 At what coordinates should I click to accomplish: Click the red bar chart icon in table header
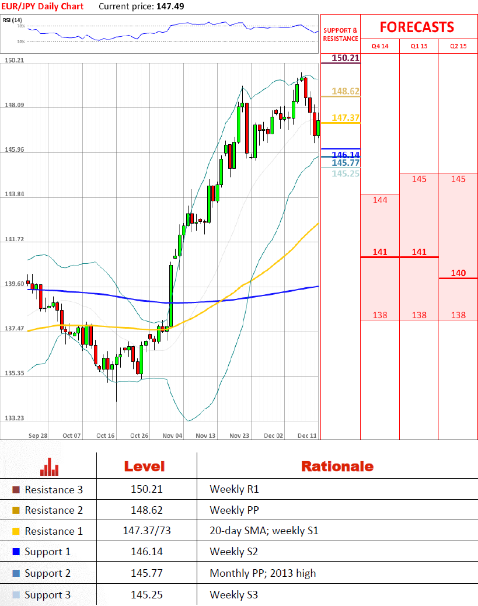coord(50,466)
